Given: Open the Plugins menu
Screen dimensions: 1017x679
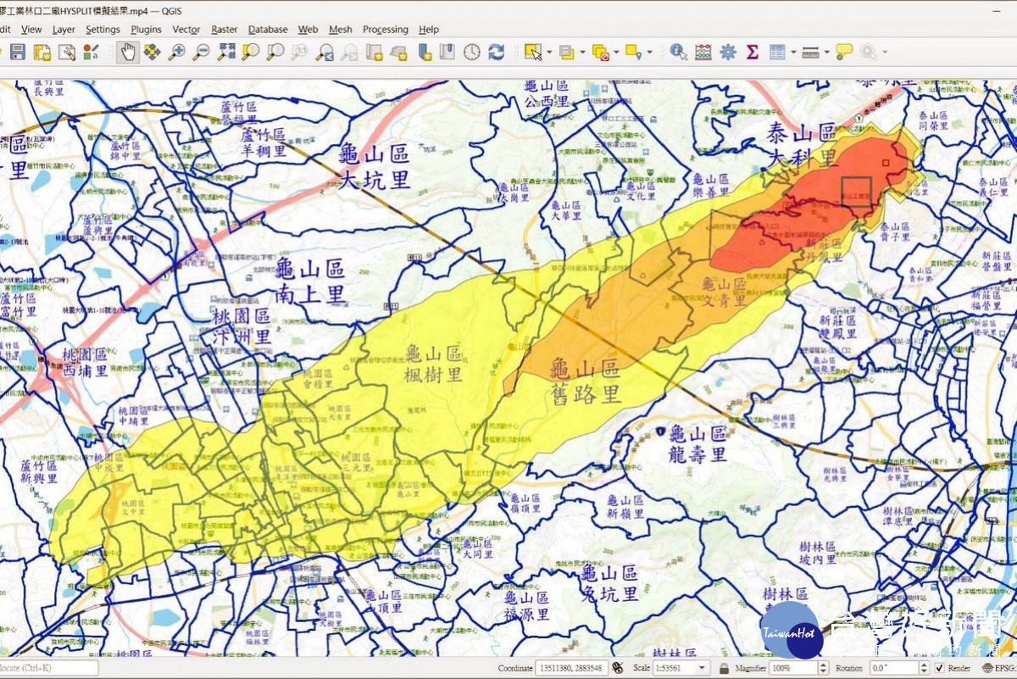Looking at the screenshot, I should (x=146, y=30).
